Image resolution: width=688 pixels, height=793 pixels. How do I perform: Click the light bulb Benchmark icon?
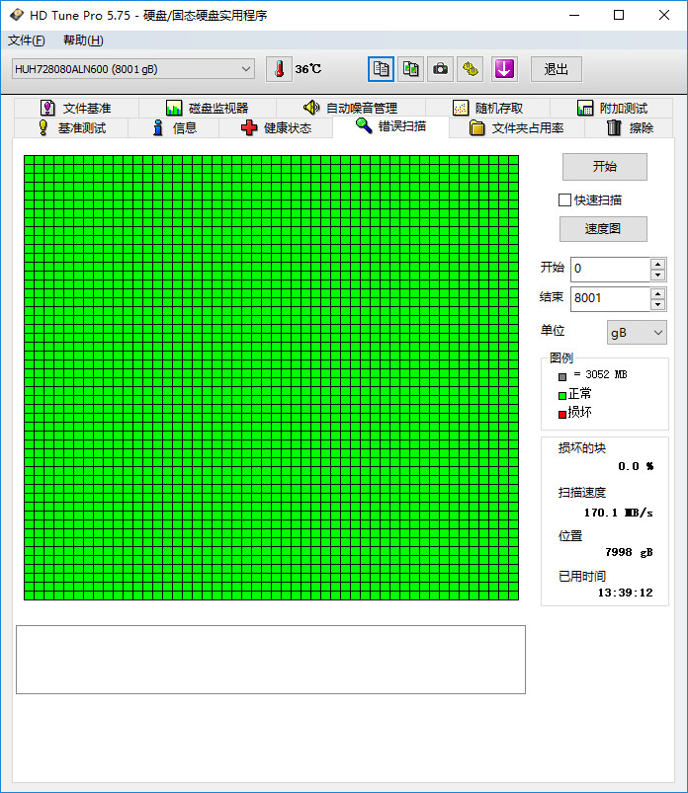(43, 127)
